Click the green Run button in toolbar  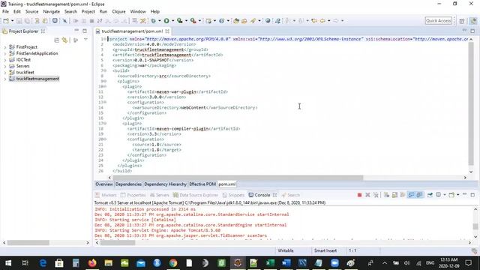click(166, 21)
